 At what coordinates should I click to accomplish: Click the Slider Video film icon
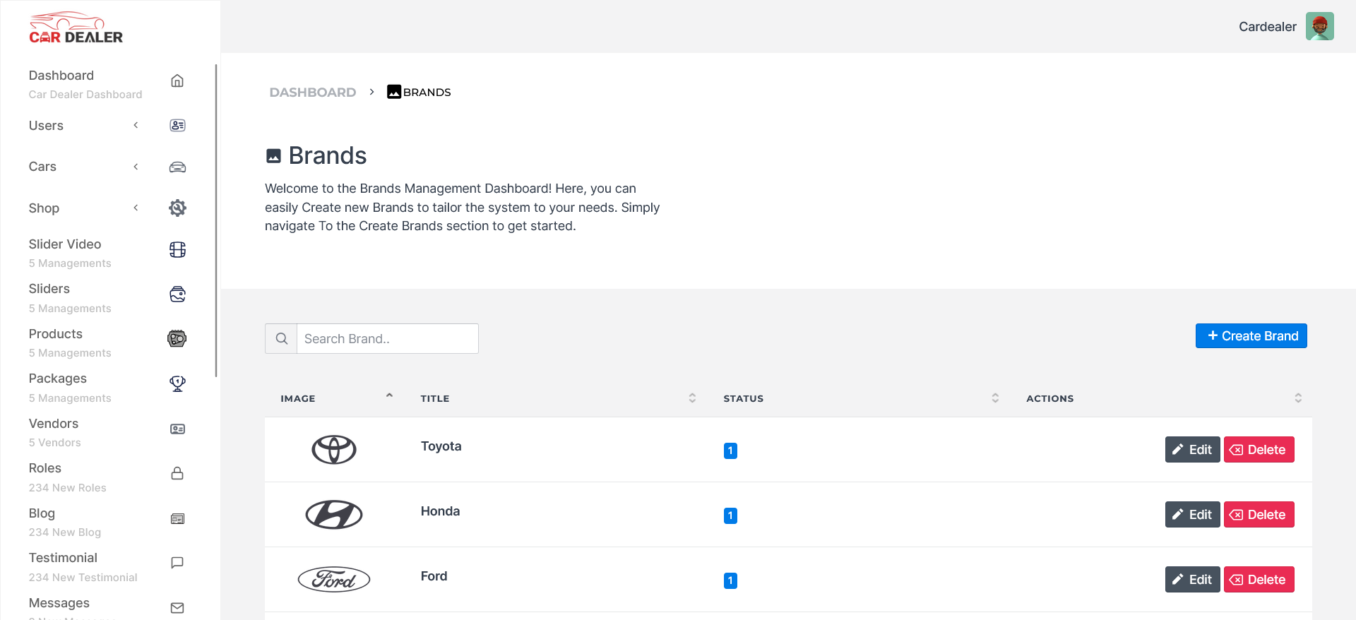point(177,250)
